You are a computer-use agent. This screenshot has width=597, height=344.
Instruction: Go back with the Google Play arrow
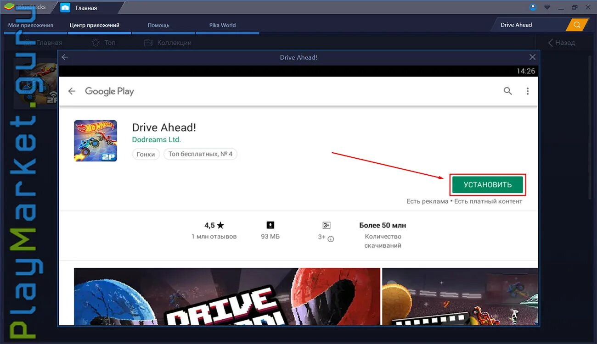coord(72,91)
